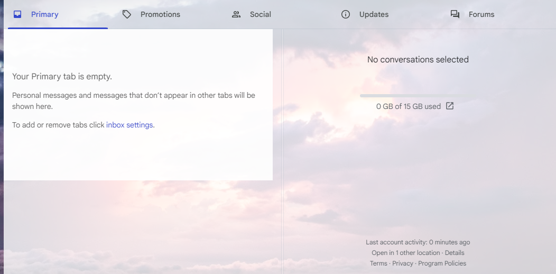Switch to the Primary inbox tab
556x274 pixels.
click(x=58, y=15)
